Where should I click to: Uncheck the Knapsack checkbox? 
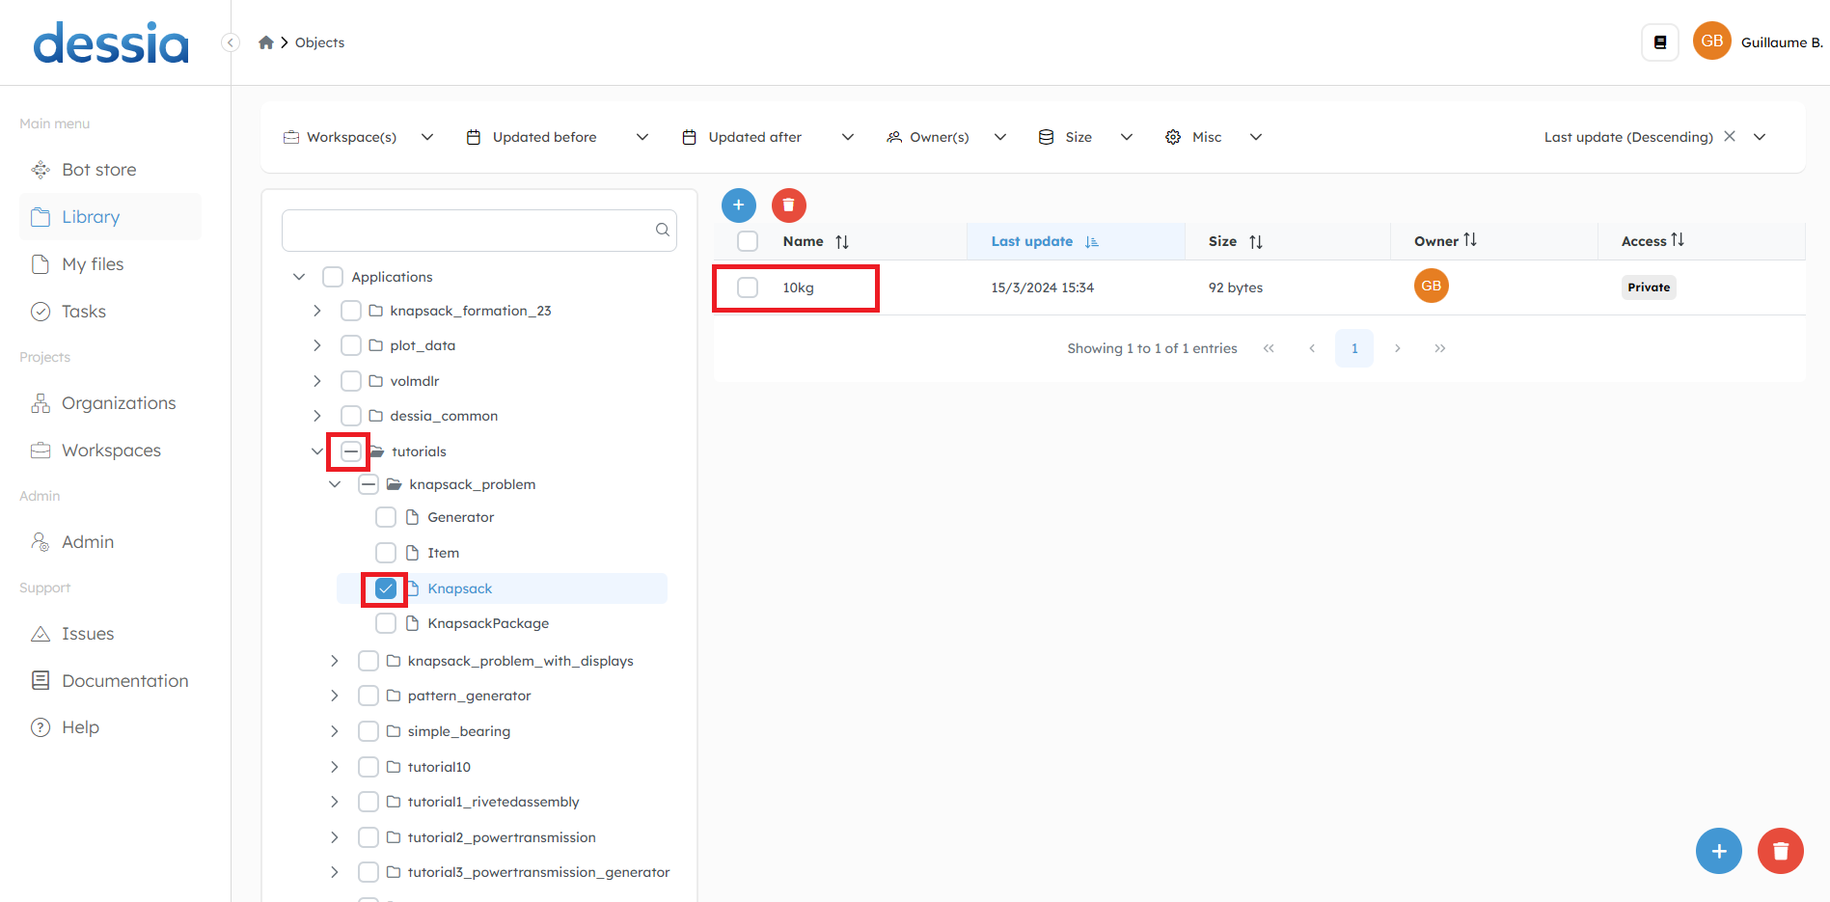(x=386, y=588)
